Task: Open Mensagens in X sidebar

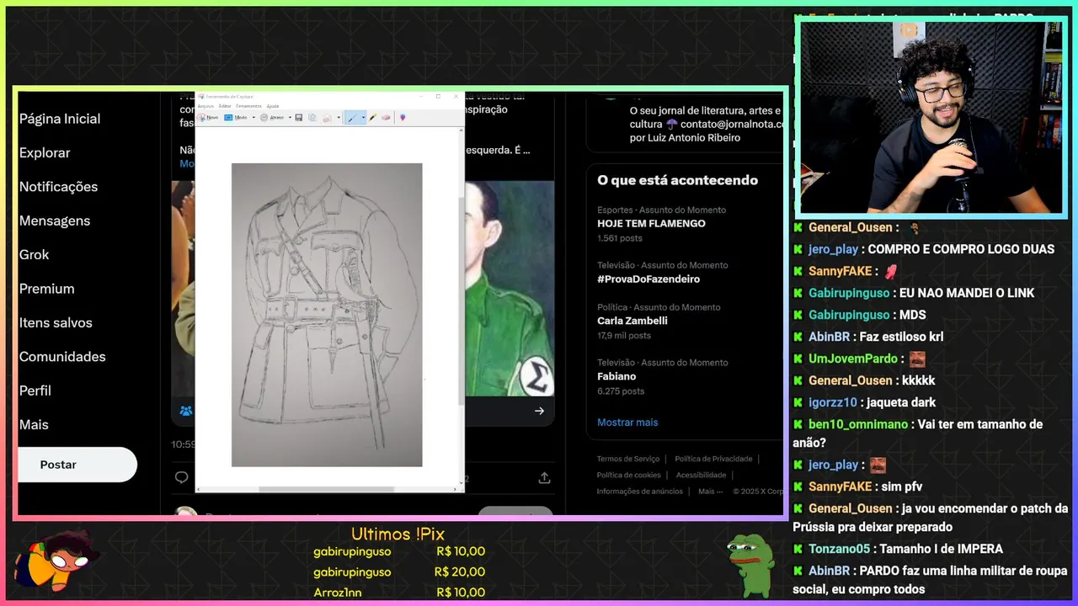Action: tap(55, 221)
